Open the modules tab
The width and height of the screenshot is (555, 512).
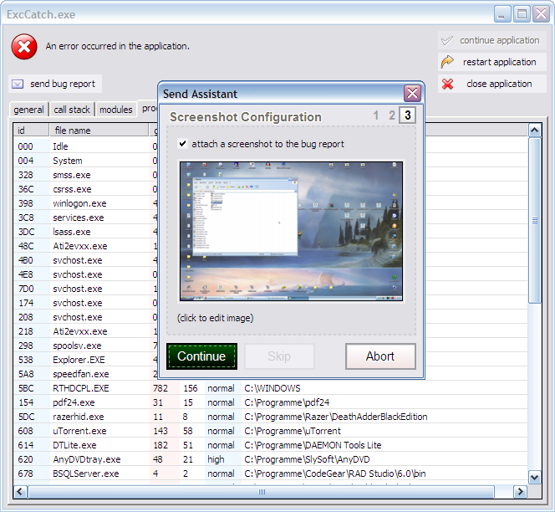pyautogui.click(x=115, y=110)
